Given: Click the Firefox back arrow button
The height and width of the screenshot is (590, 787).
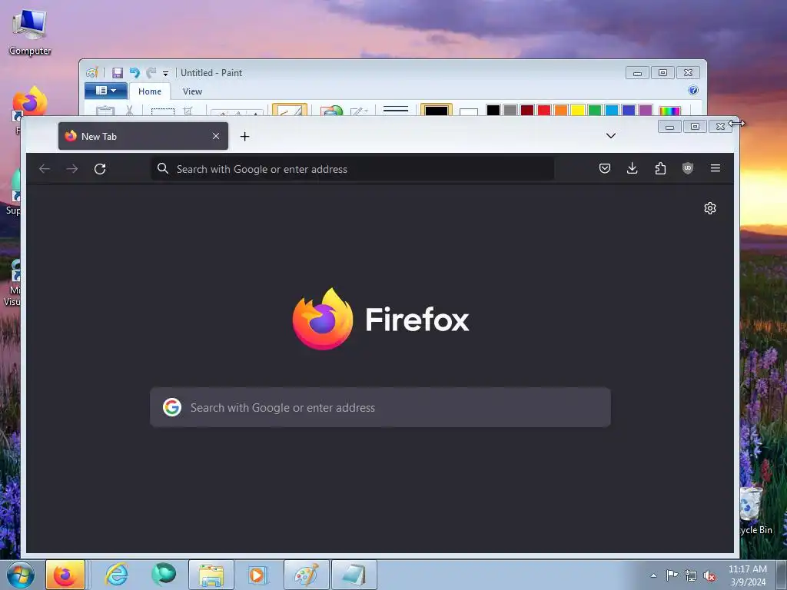Looking at the screenshot, I should point(45,169).
